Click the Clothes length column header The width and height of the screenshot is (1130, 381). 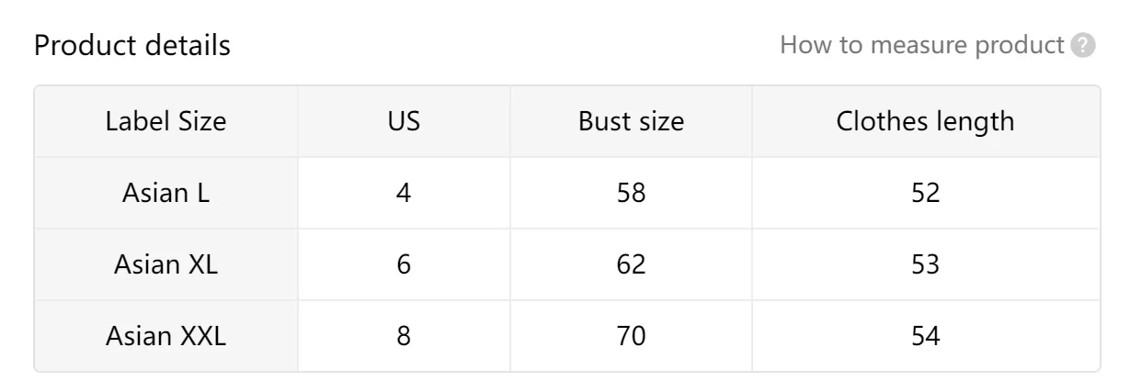coord(926,121)
